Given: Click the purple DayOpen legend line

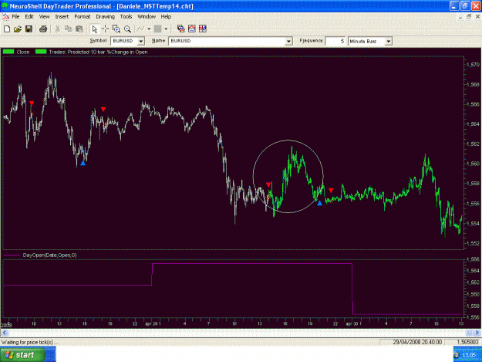Looking at the screenshot, I should (12, 255).
